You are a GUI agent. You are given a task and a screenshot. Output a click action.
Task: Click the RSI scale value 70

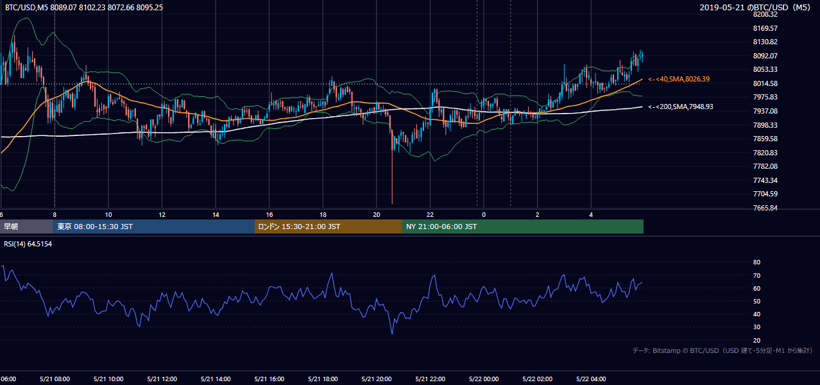click(x=756, y=275)
